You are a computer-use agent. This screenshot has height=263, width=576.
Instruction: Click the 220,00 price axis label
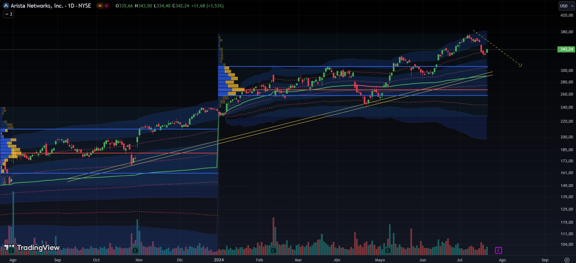(x=567, y=121)
